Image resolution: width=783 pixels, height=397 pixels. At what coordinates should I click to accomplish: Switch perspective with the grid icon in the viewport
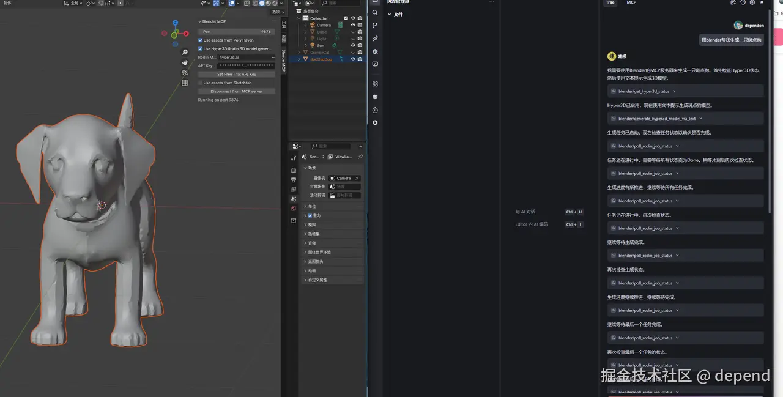click(185, 83)
